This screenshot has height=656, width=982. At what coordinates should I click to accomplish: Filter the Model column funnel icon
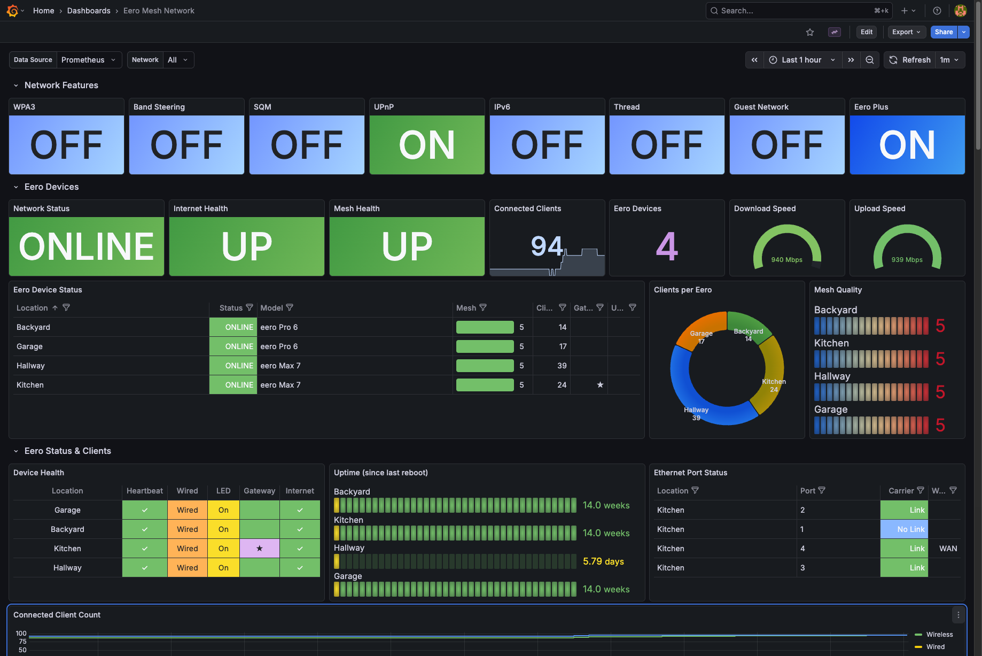coord(290,307)
